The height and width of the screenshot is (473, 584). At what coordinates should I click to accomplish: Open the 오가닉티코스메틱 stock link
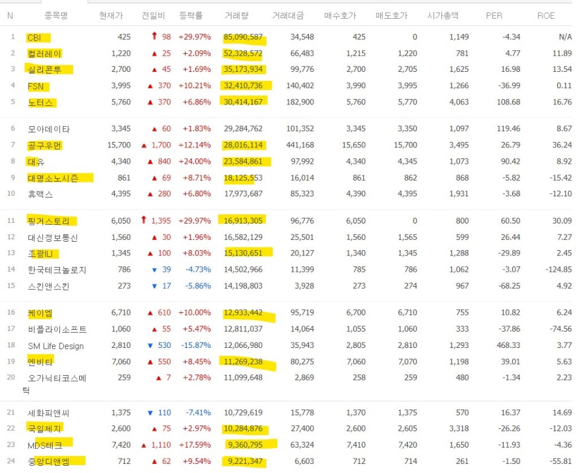[57, 379]
